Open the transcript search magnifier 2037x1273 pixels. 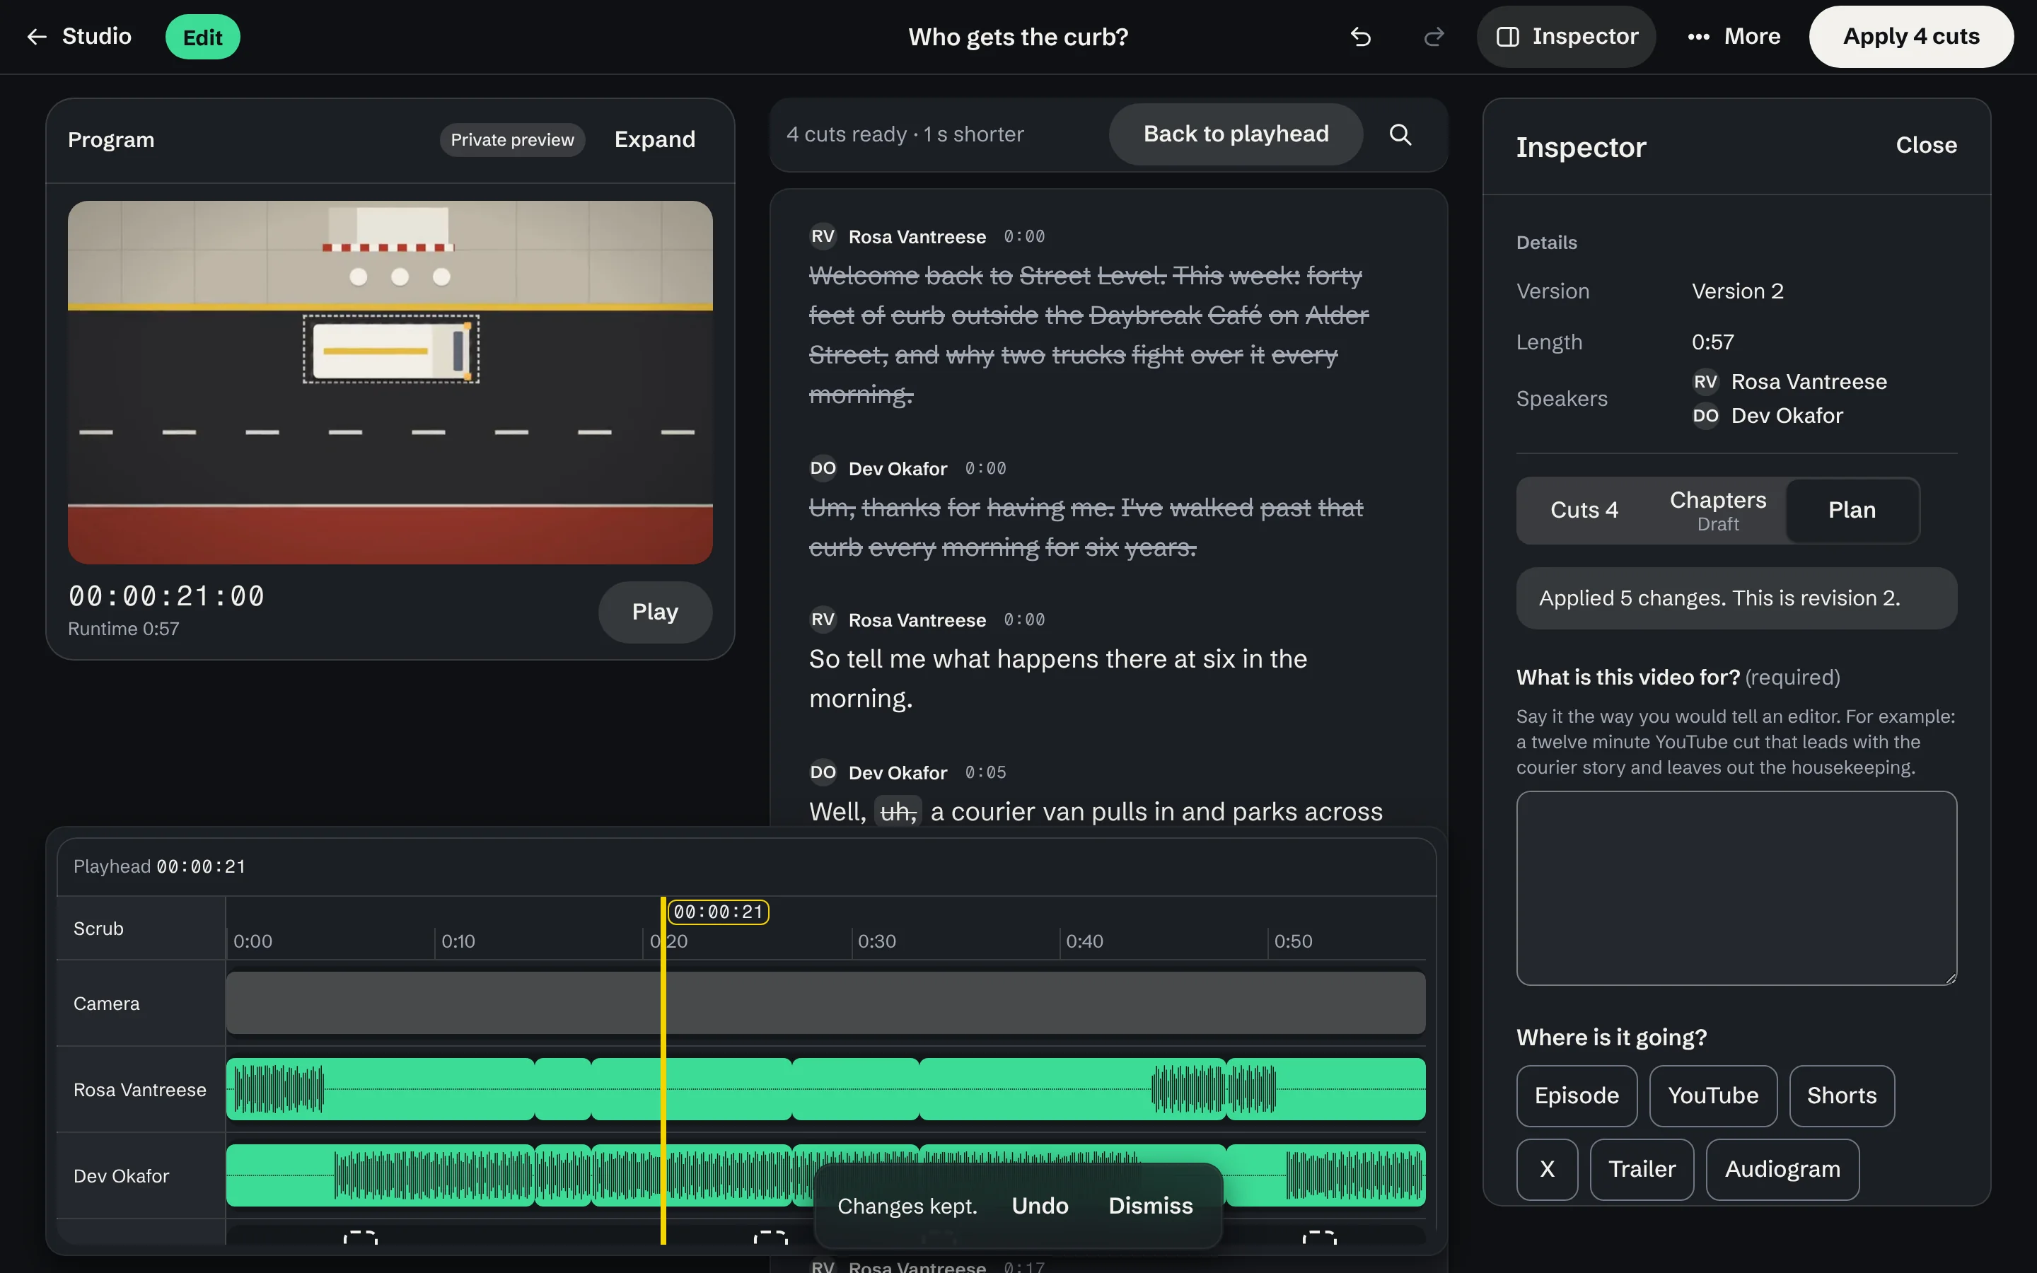pyautogui.click(x=1400, y=134)
